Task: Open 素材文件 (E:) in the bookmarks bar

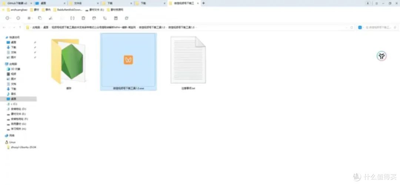Action: pos(94,10)
